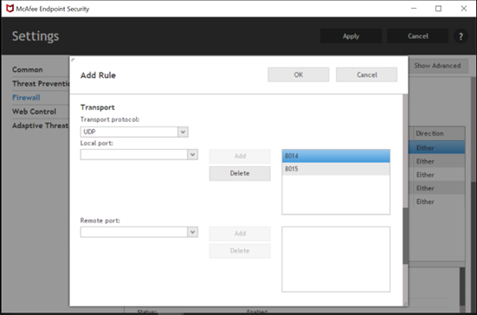Open Adaptive Threat Protection section

41,125
